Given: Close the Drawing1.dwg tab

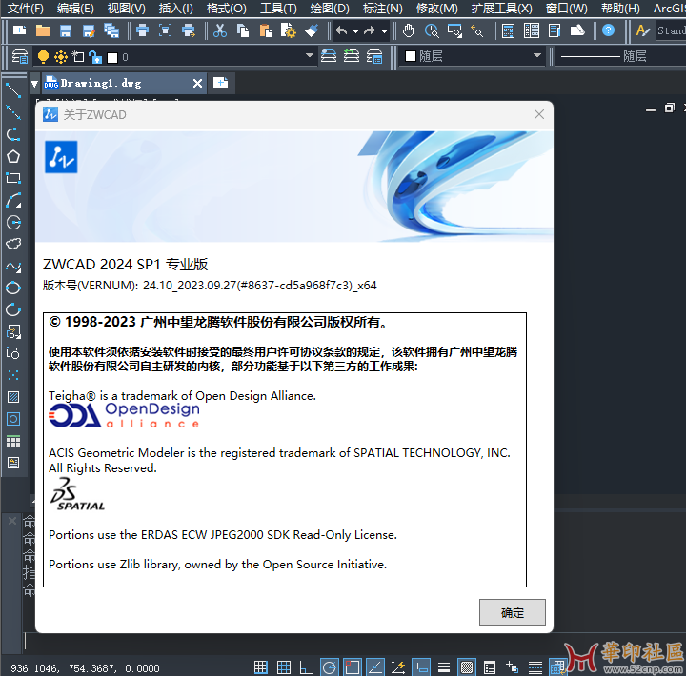Looking at the screenshot, I should click(198, 83).
